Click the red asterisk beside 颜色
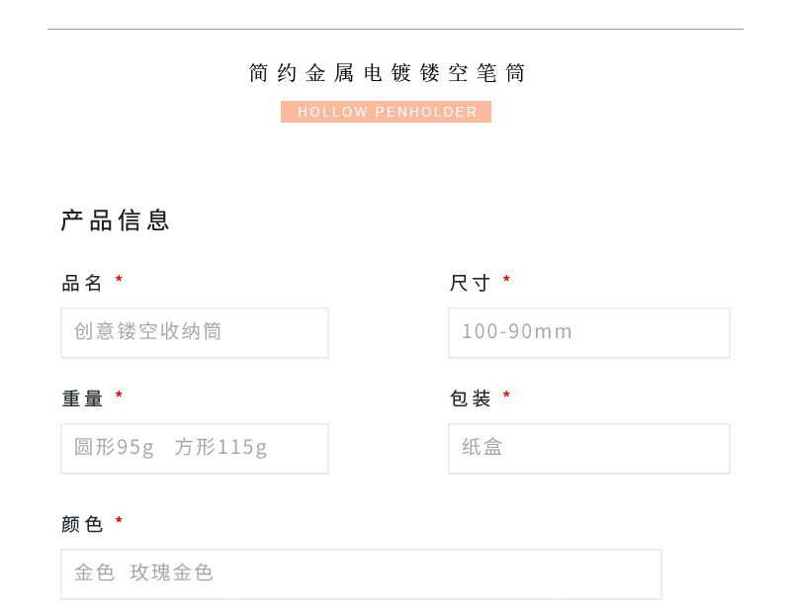The image size is (791, 615). (x=119, y=520)
